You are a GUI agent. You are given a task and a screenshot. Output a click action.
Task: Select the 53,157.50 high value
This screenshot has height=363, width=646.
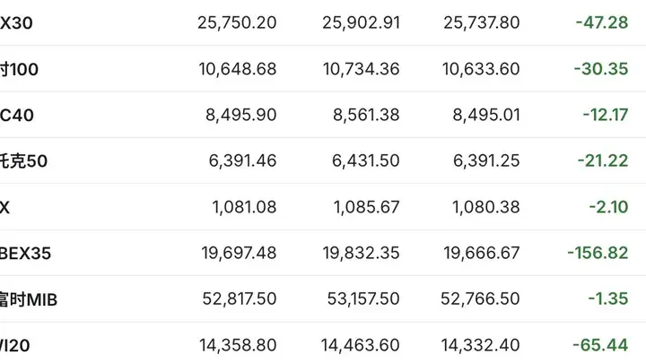click(x=363, y=298)
